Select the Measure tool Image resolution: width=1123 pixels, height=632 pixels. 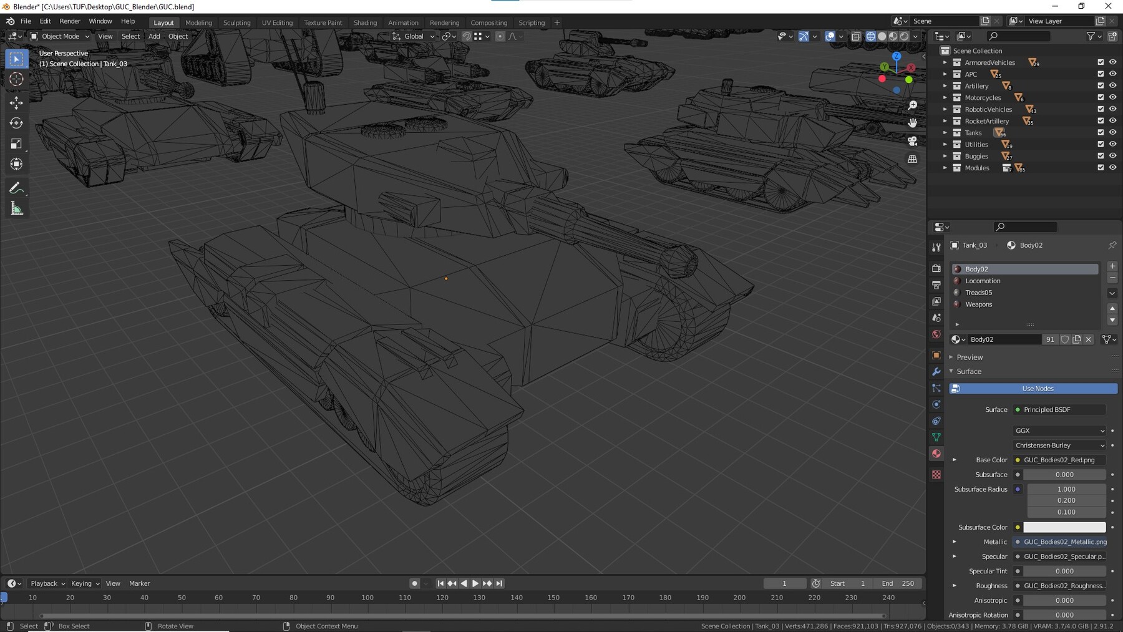[x=16, y=208]
